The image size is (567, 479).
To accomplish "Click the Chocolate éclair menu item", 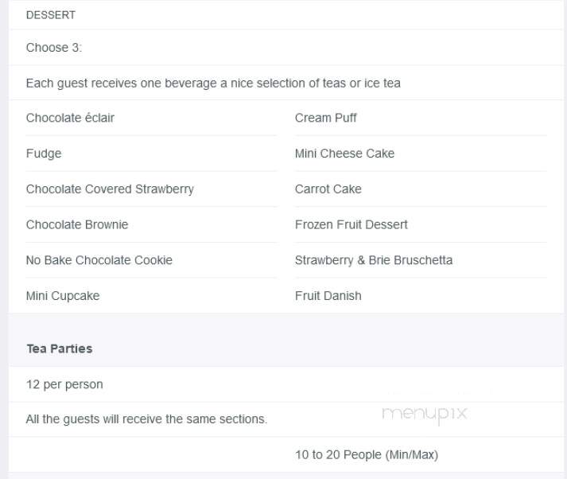I will pyautogui.click(x=70, y=118).
